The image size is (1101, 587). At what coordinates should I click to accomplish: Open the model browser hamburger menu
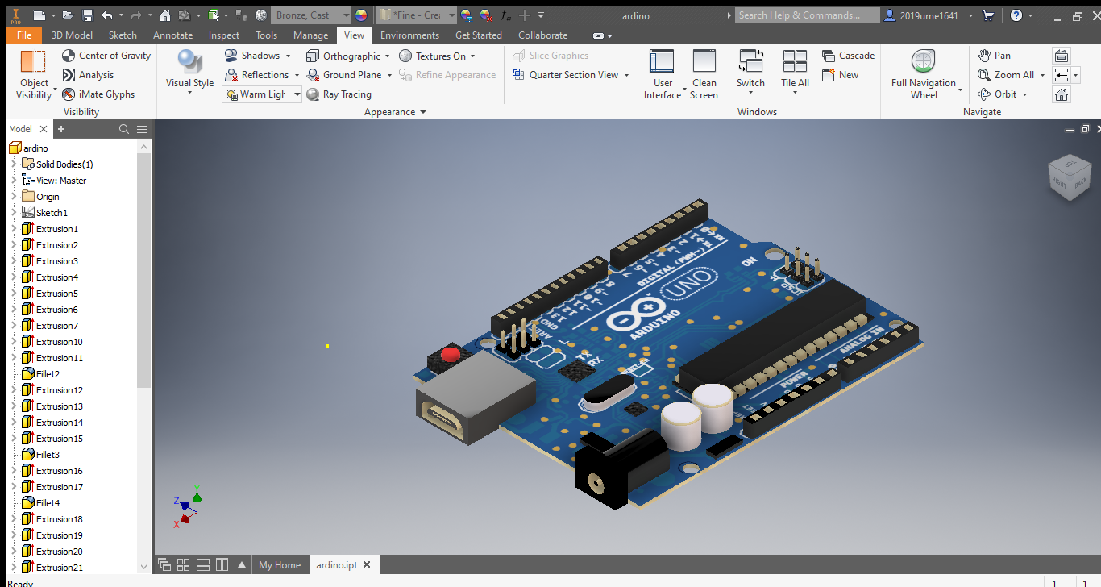tap(142, 129)
